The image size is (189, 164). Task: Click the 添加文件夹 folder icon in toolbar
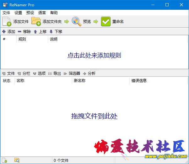pyautogui.click(x=36, y=21)
